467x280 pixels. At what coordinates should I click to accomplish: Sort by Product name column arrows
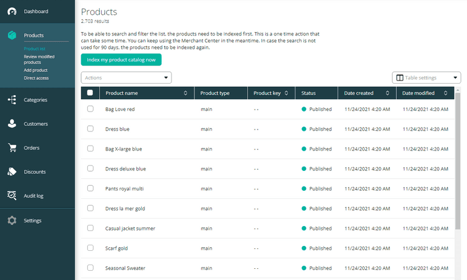click(x=186, y=94)
